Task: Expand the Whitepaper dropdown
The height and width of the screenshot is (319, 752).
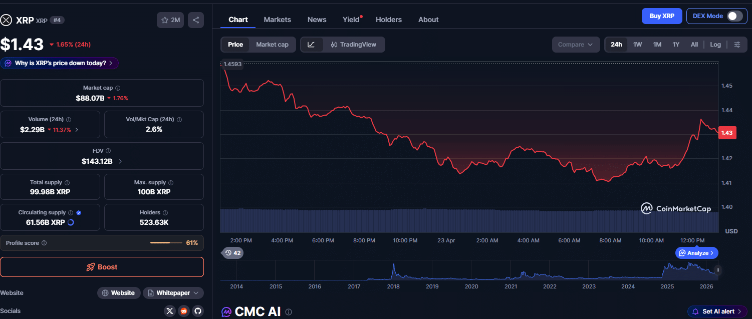Action: [x=173, y=293]
